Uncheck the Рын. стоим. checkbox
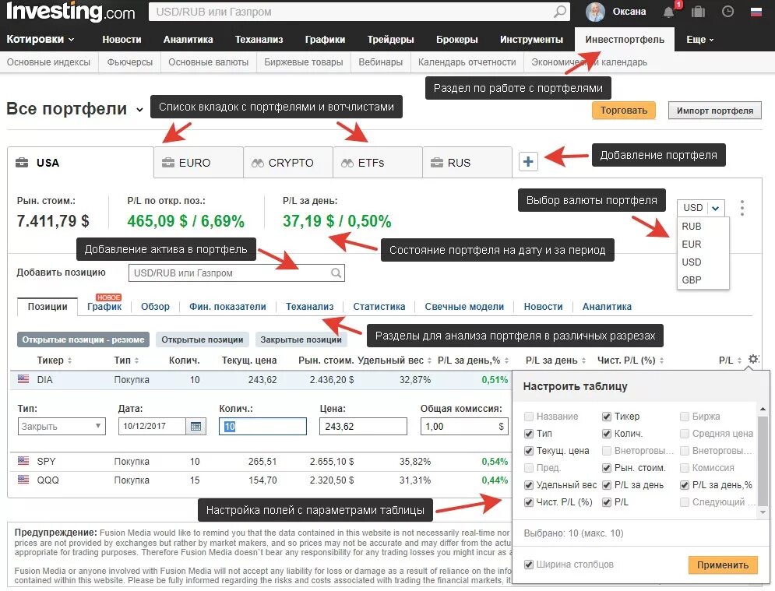Screen dimensions: 775x591 click(607, 467)
